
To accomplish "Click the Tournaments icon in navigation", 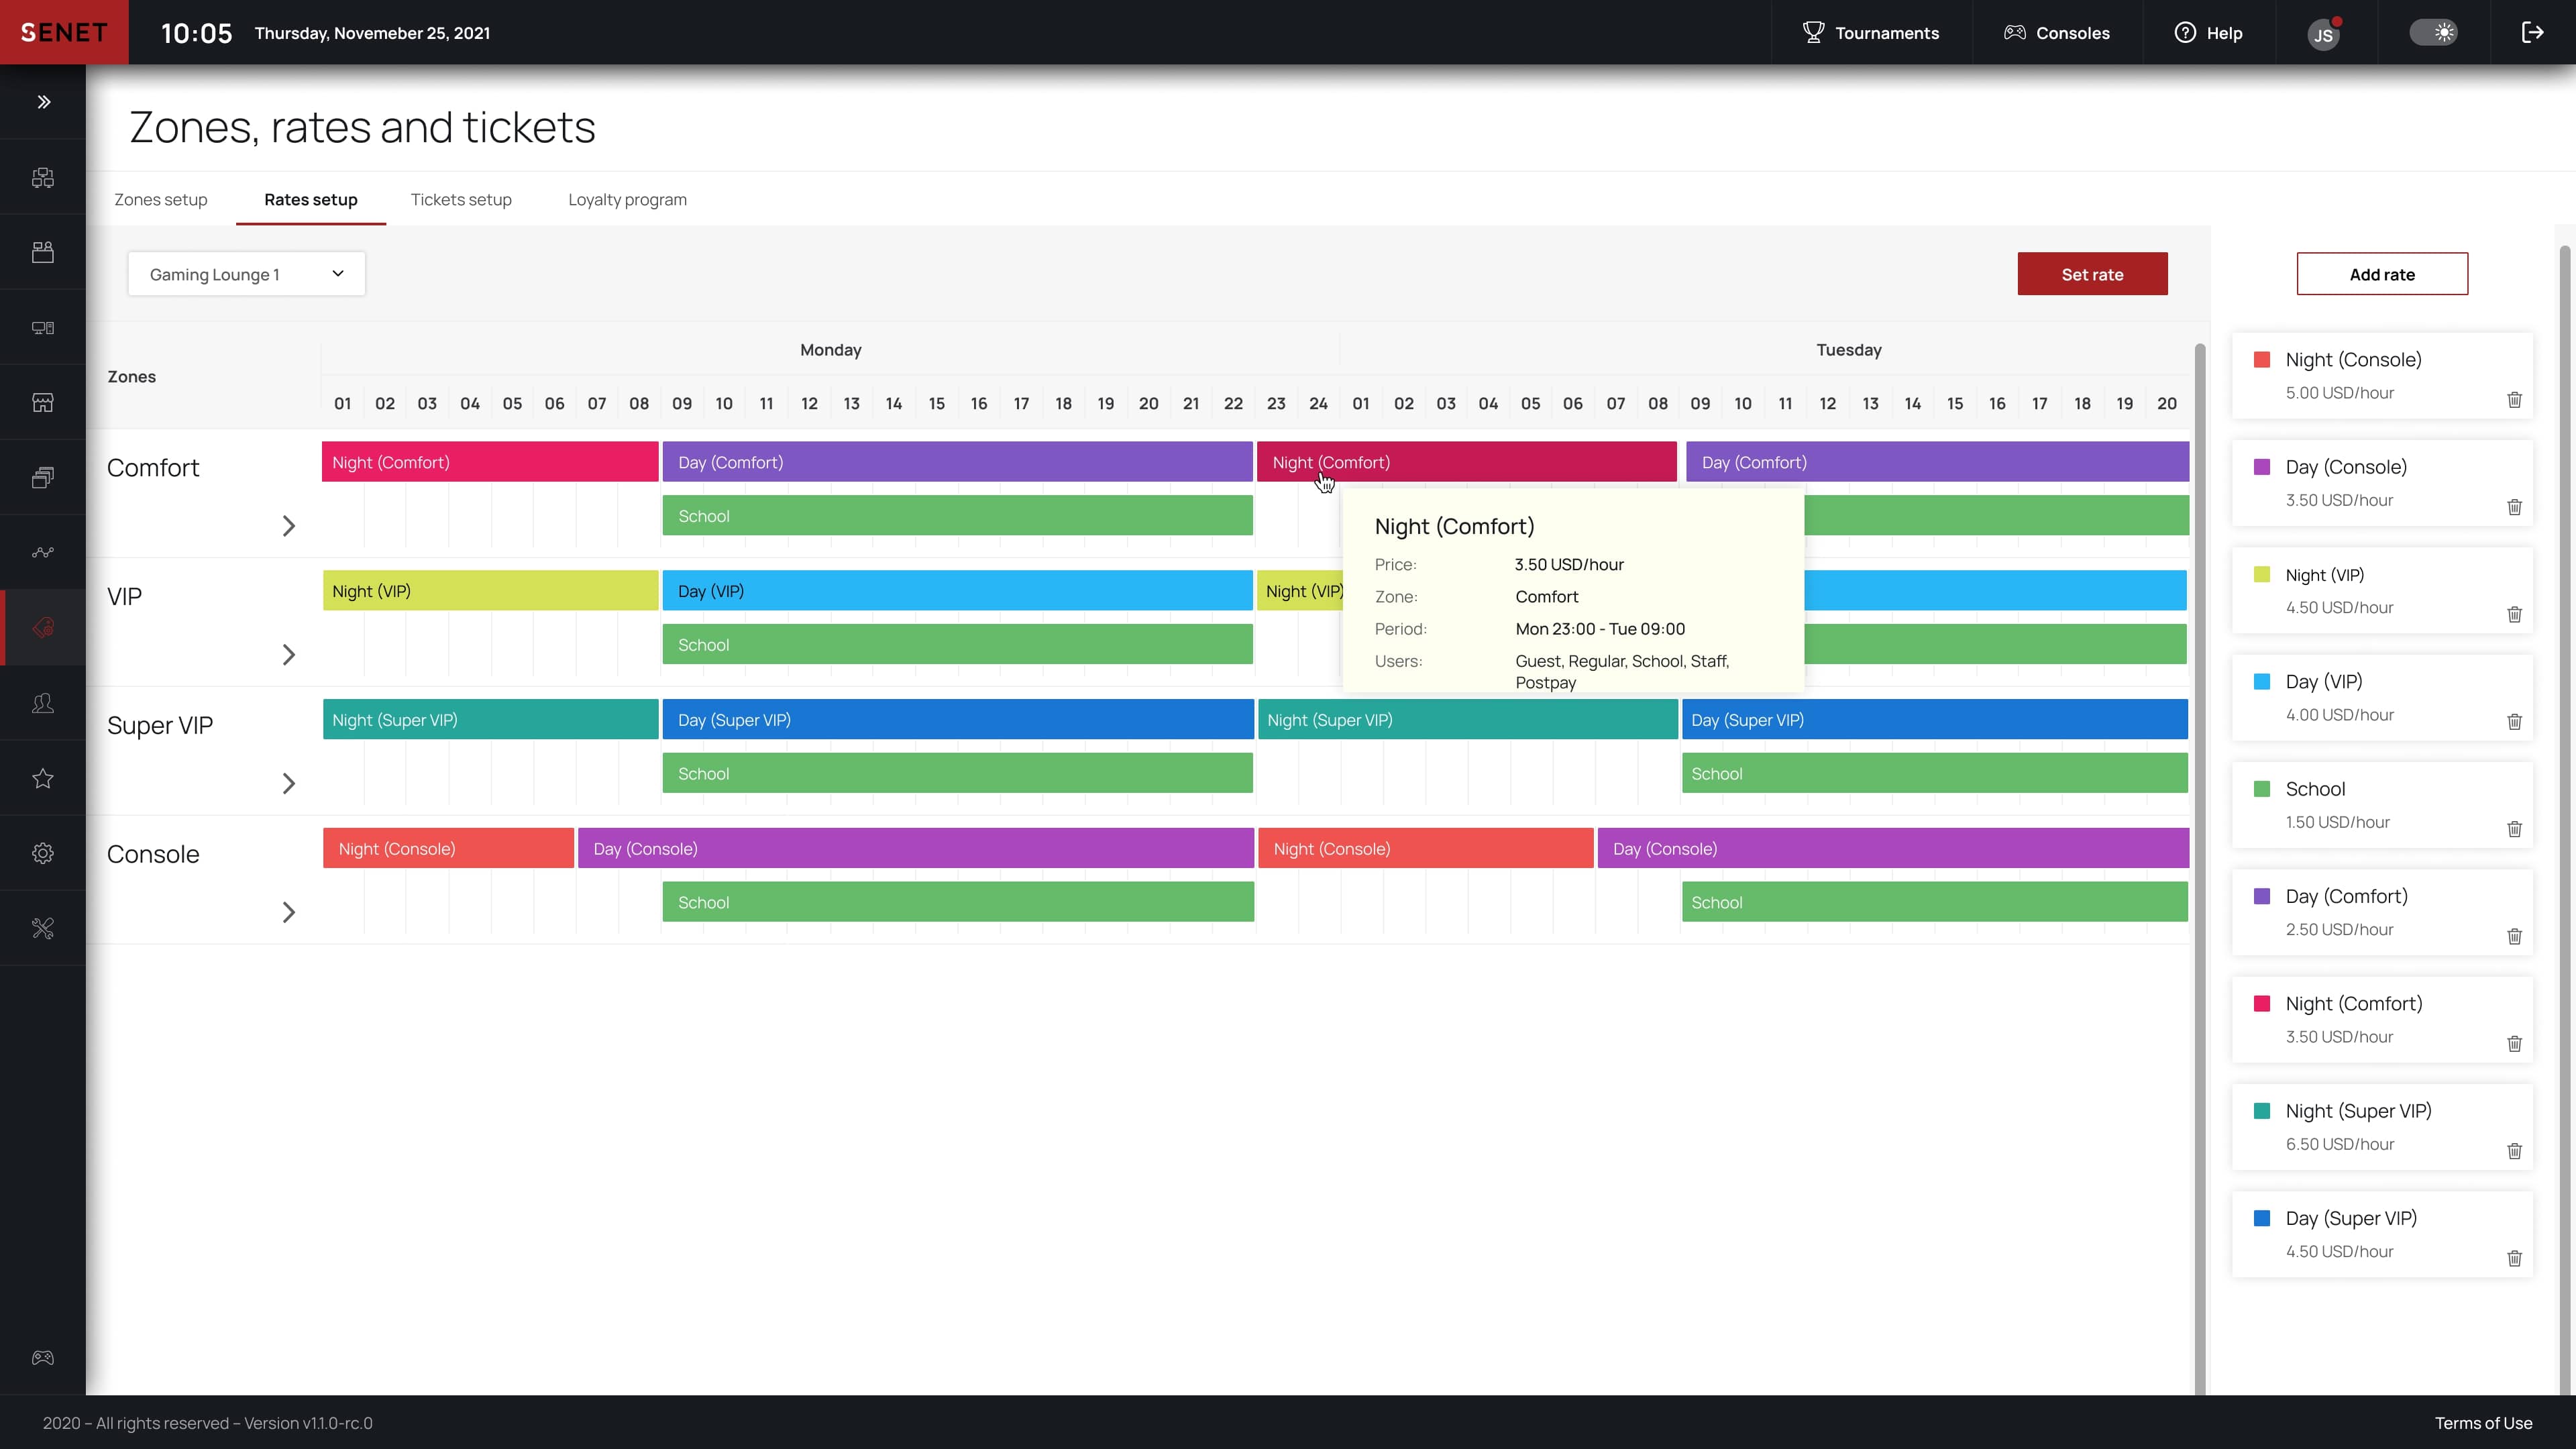I will click(1813, 32).
